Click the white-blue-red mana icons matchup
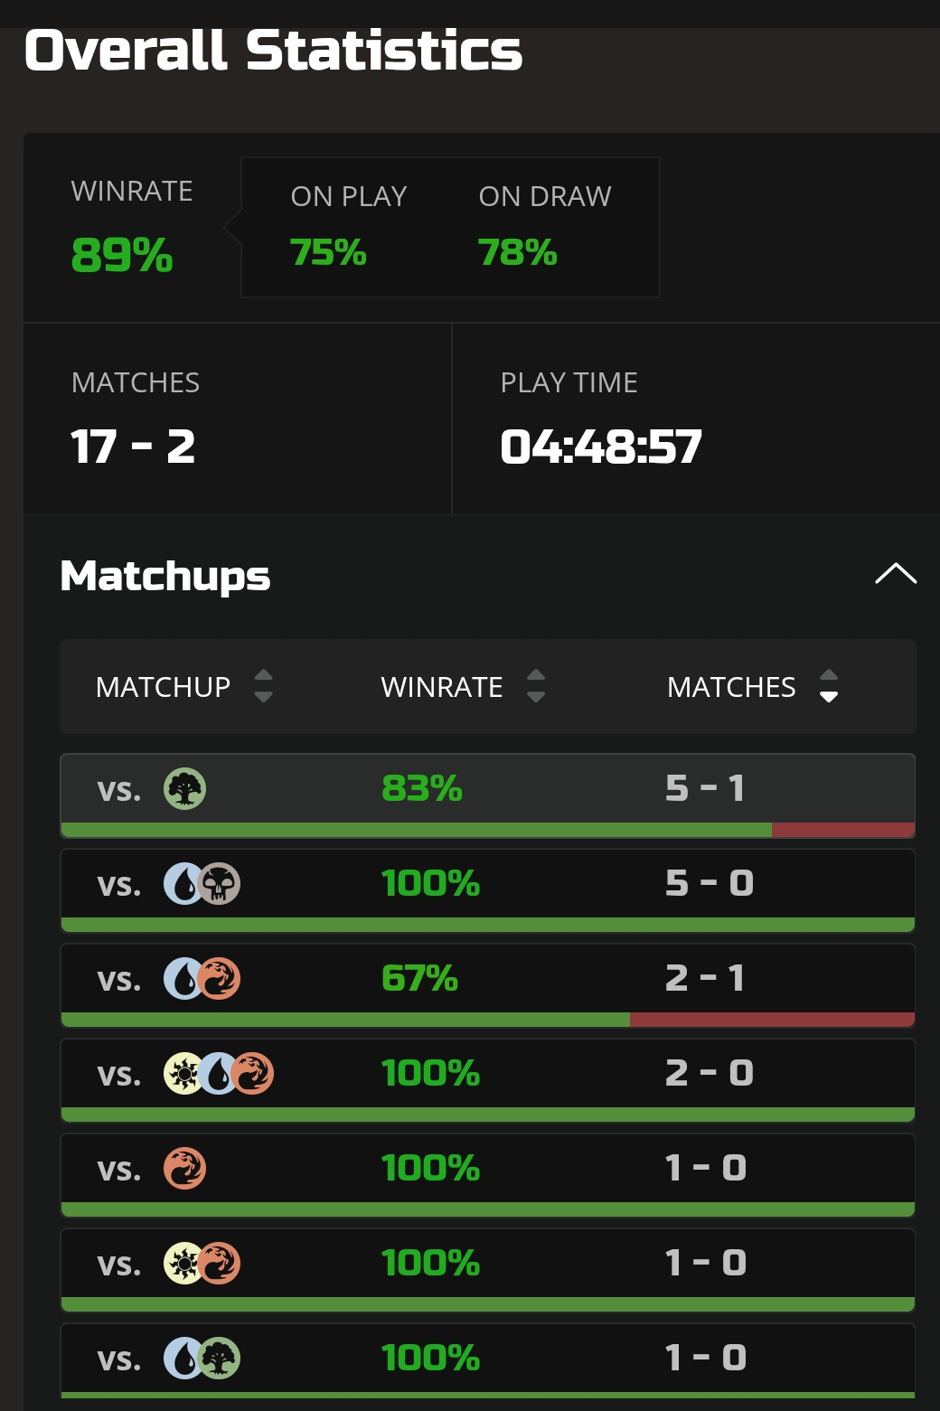Image resolution: width=940 pixels, height=1411 pixels. pos(218,1074)
